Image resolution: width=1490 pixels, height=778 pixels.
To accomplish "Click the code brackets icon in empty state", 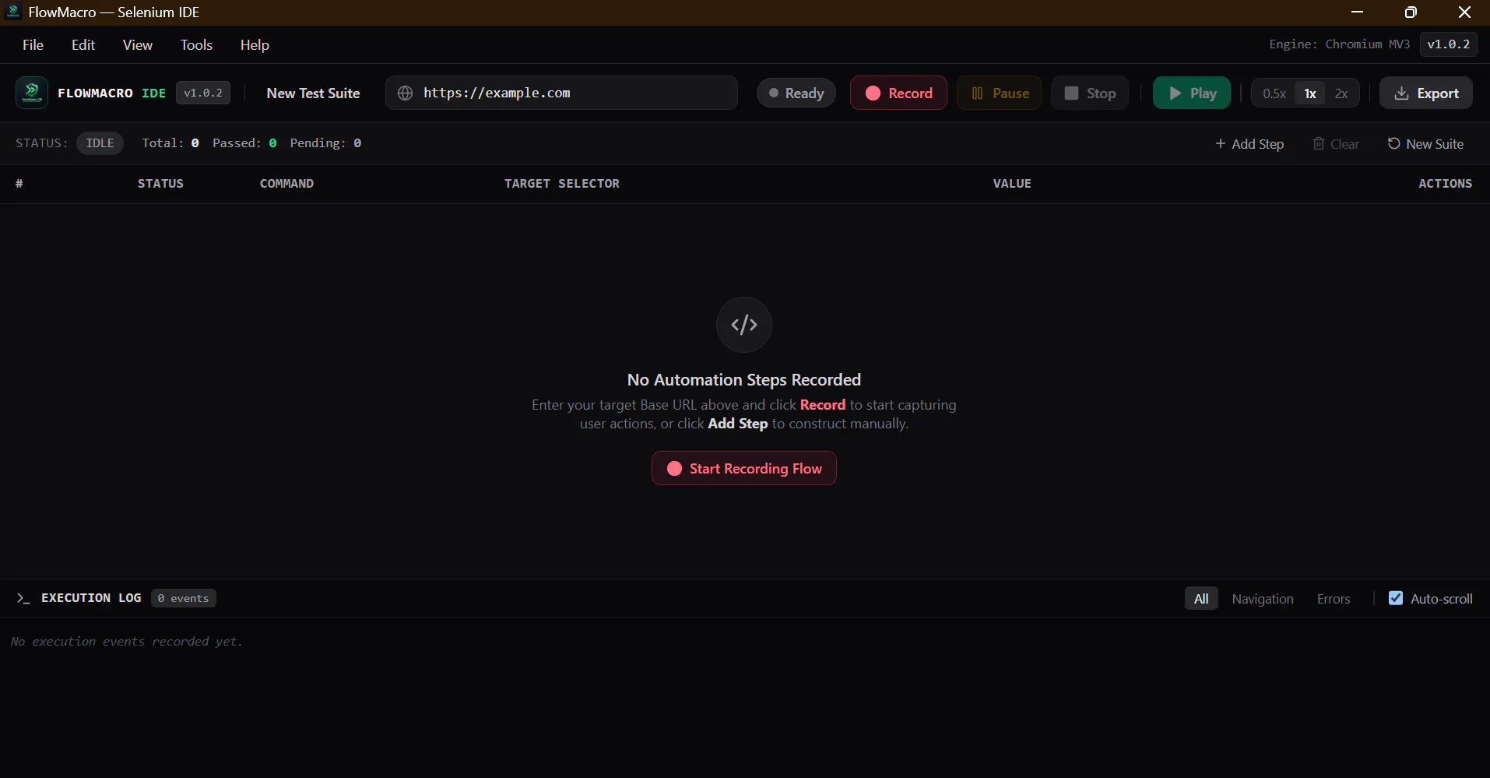I will 744,325.
